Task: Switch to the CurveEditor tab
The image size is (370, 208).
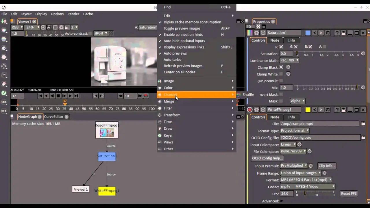Action: [x=54, y=116]
